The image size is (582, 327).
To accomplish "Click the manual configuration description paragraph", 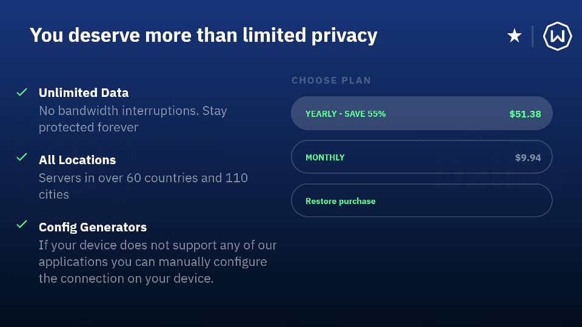I will [x=158, y=262].
